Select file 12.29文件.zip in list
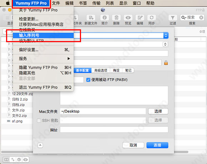 [22, 94]
